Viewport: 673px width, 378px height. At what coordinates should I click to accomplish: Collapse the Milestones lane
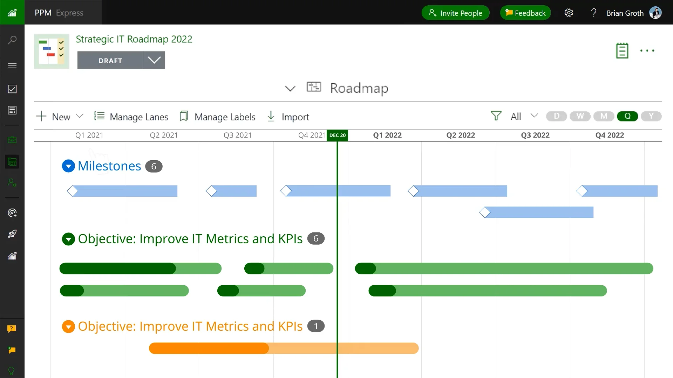tap(68, 166)
